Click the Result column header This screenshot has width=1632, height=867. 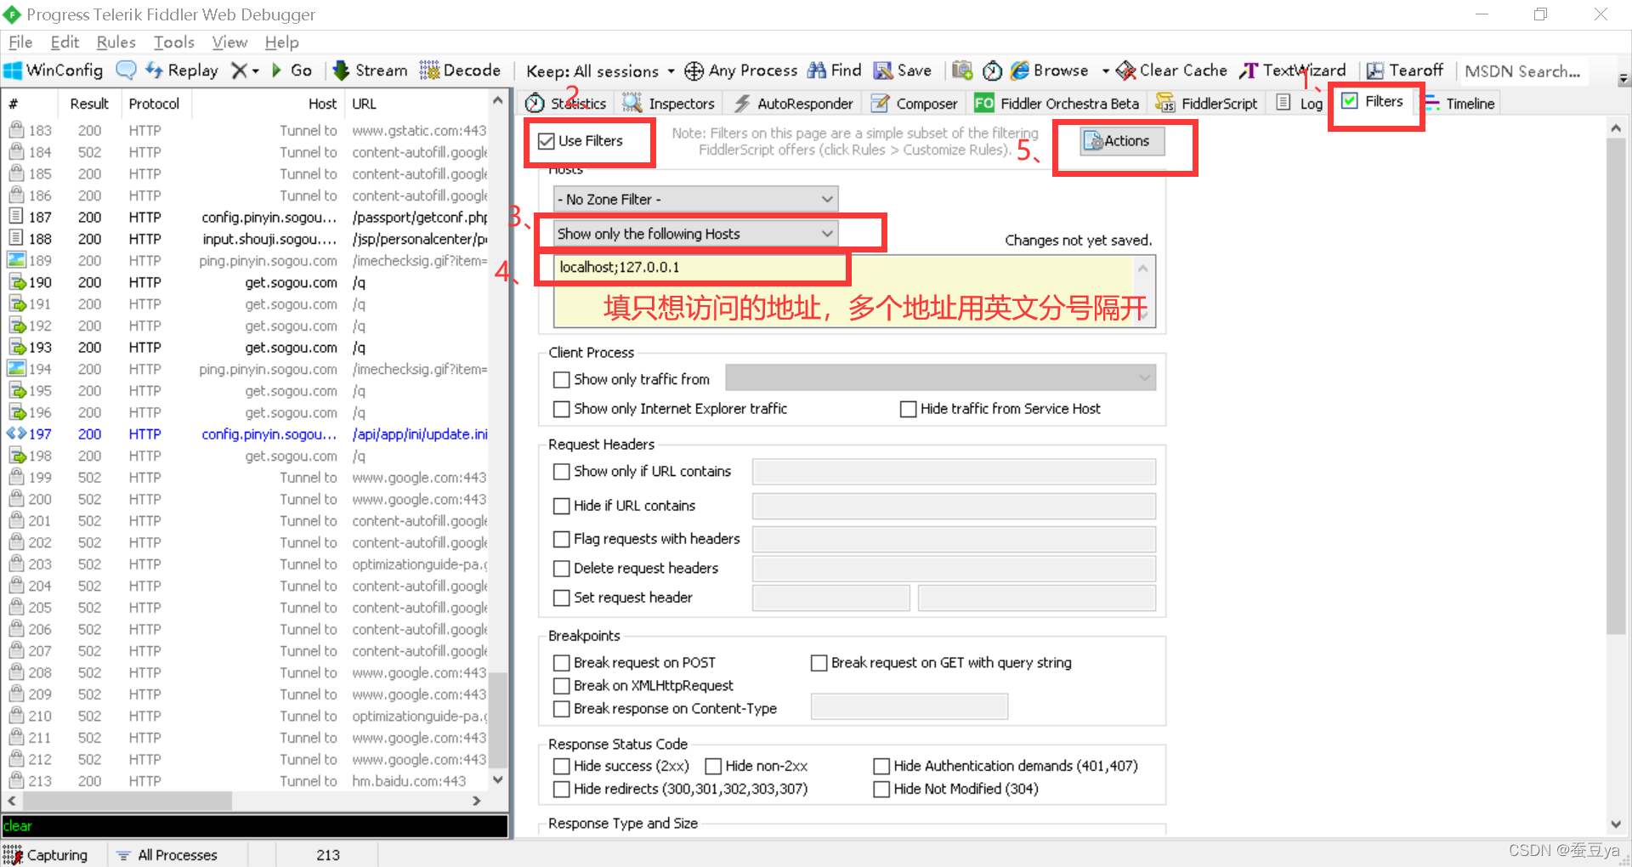pyautogui.click(x=89, y=104)
